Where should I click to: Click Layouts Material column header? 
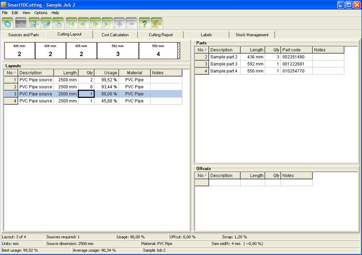[134, 73]
